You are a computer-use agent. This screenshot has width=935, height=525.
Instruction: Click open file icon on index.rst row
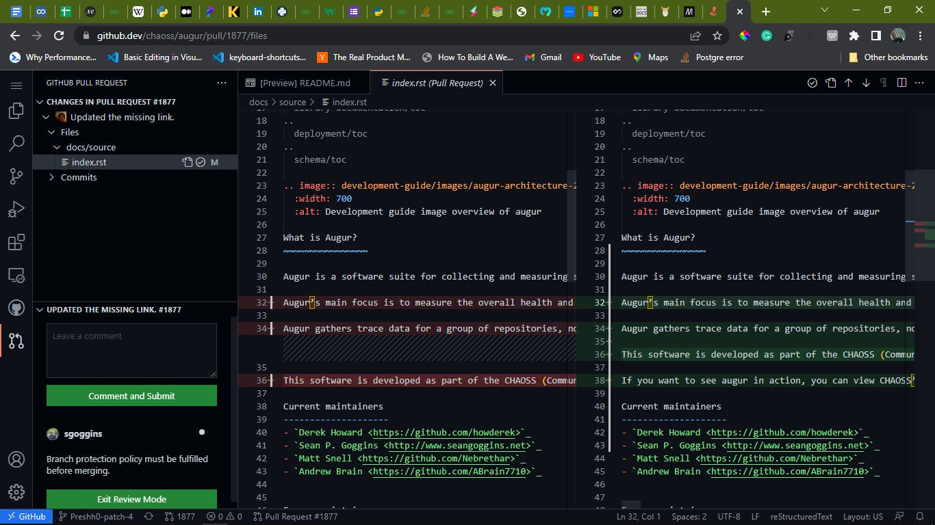[187, 162]
